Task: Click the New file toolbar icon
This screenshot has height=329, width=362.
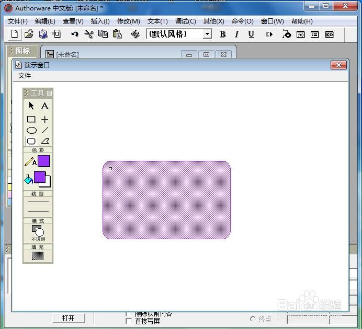Action: (15, 34)
